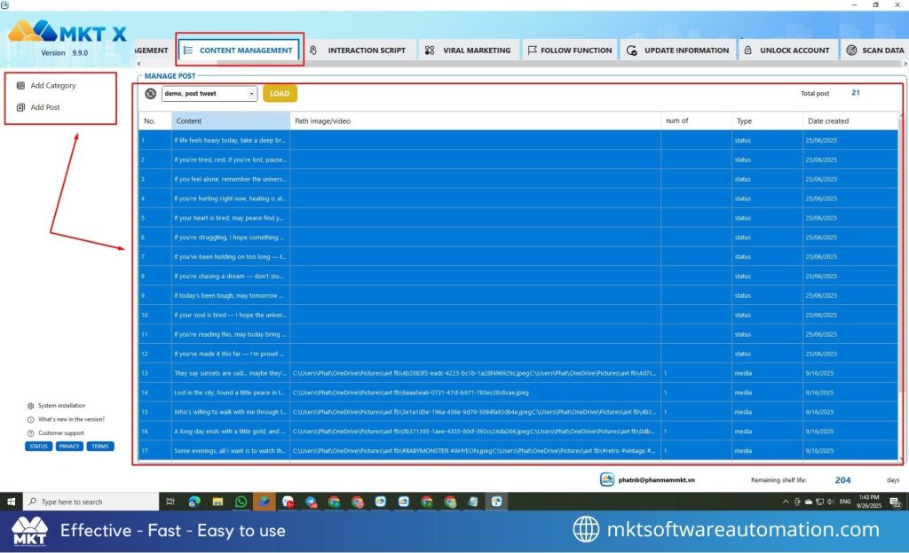Open the 'demo, post tweet' category dropdown
This screenshot has width=909, height=553.
[x=251, y=92]
